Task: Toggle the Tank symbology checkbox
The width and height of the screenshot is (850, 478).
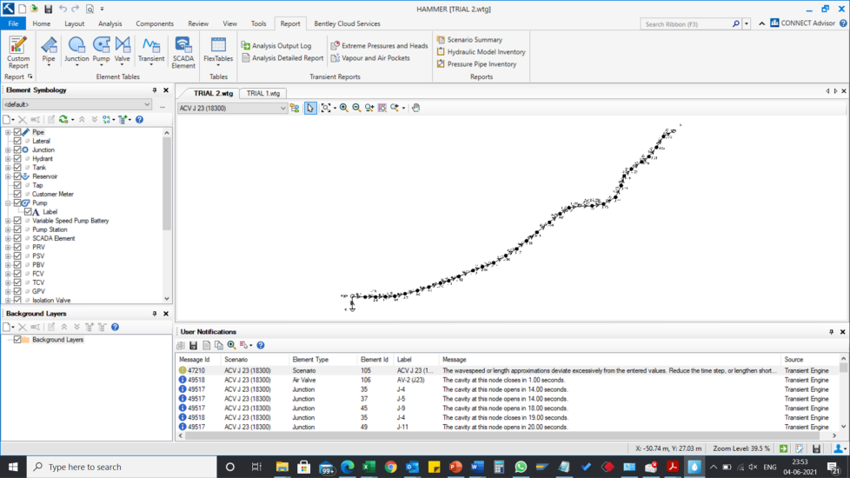Action: 17,168
